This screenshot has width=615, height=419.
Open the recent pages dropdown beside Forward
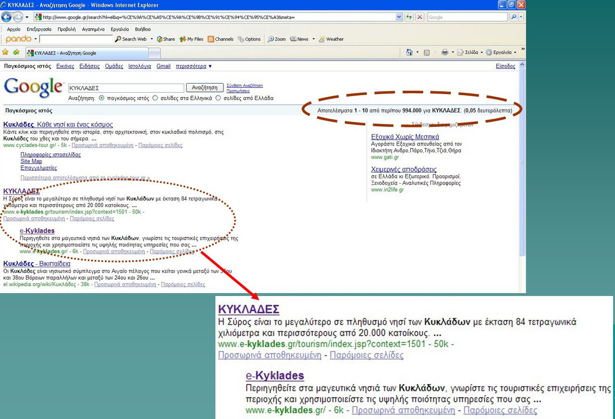tap(27, 17)
